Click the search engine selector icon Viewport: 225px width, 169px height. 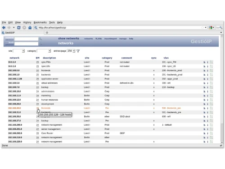click(x=211, y=27)
